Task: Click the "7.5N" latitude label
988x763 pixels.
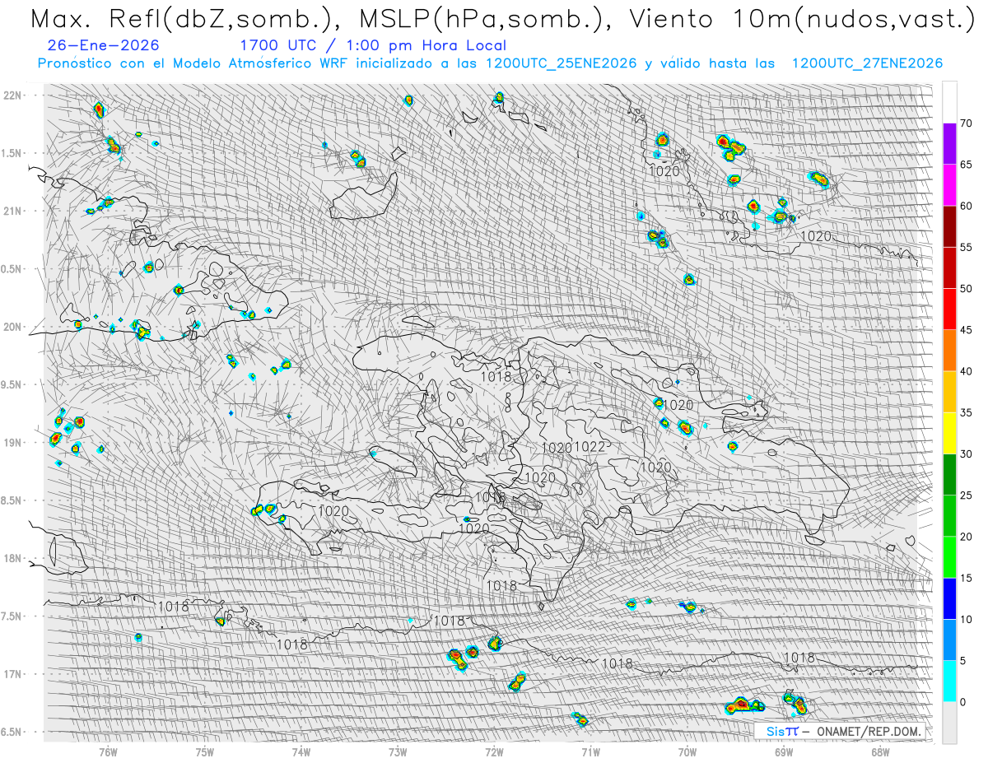Action: point(12,616)
